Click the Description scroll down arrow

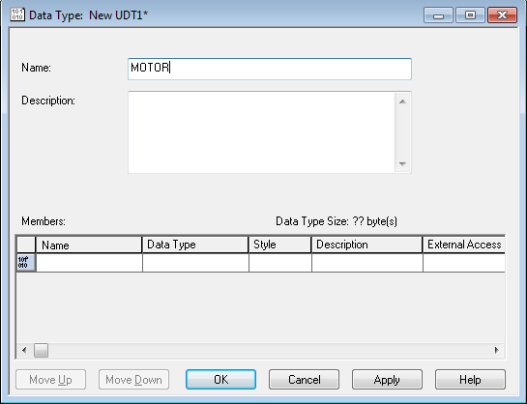pos(402,164)
